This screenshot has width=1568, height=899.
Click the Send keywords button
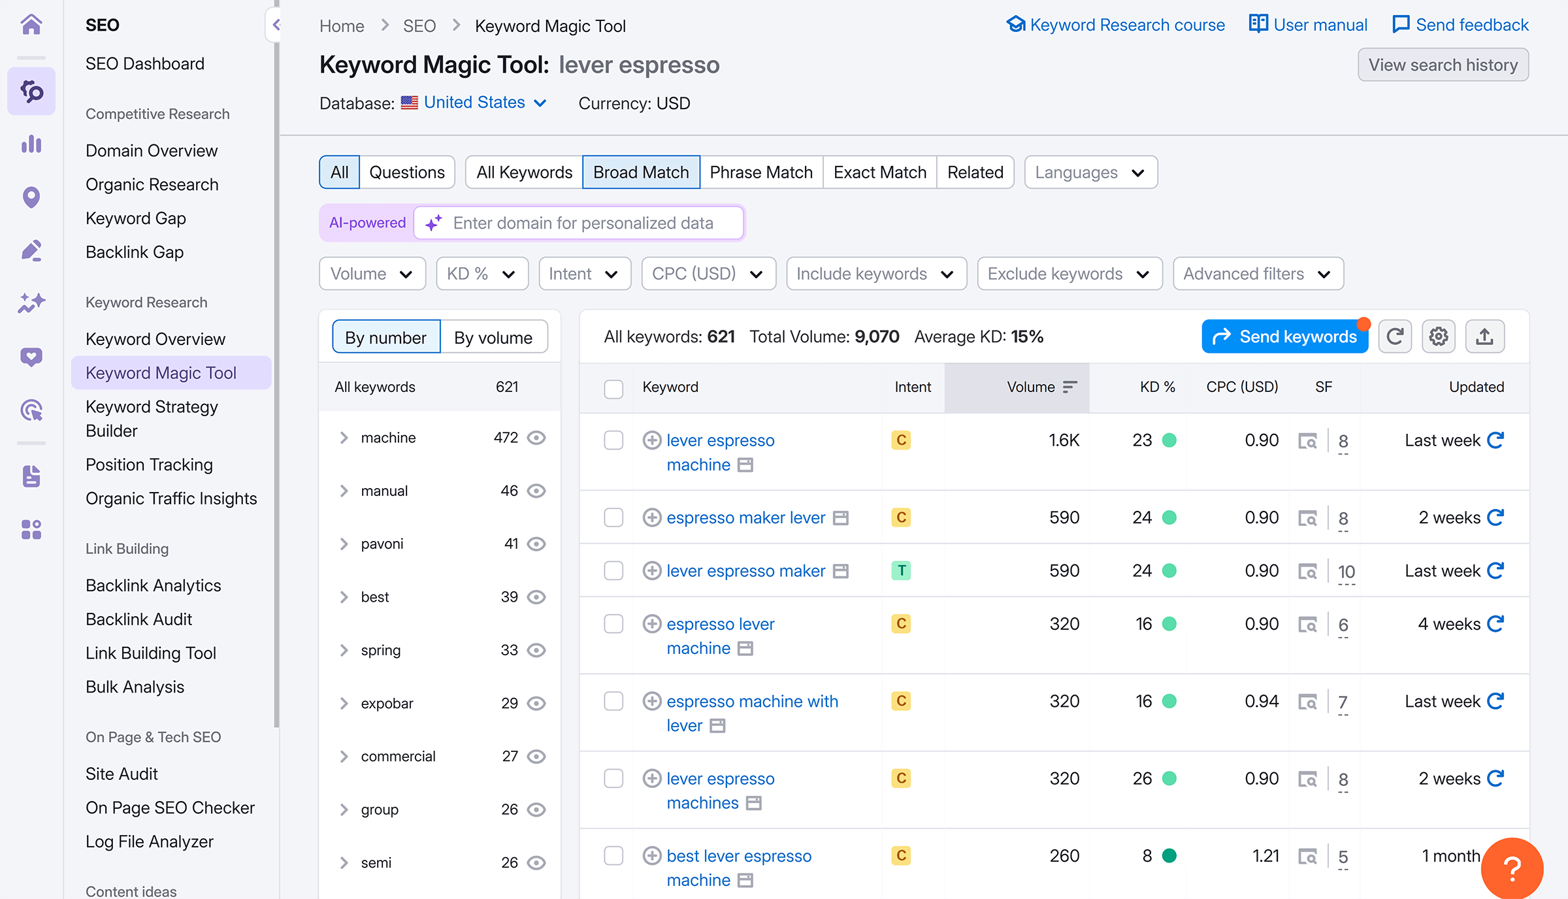click(1284, 336)
